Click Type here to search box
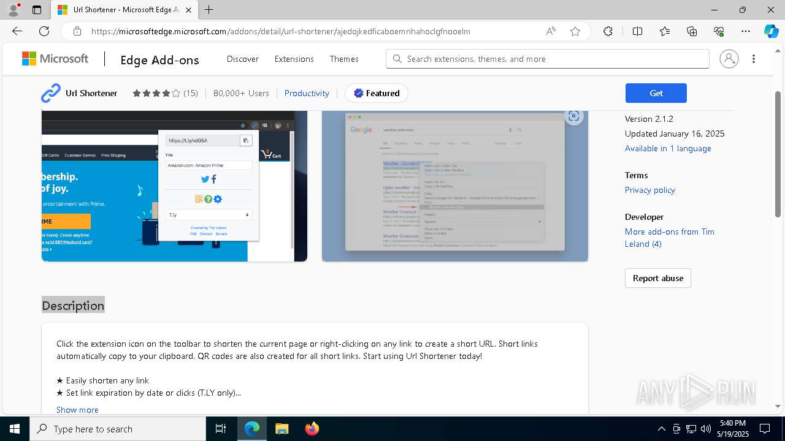 tap(118, 429)
